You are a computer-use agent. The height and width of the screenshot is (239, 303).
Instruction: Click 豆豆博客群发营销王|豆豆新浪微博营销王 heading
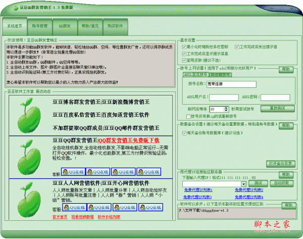[101, 102]
